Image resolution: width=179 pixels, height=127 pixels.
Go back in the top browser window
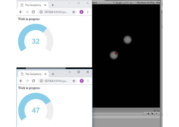21,12
